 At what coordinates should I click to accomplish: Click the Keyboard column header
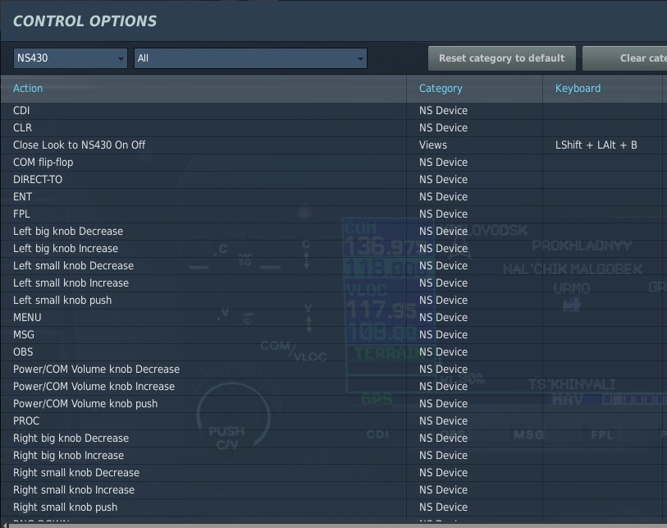pyautogui.click(x=578, y=88)
